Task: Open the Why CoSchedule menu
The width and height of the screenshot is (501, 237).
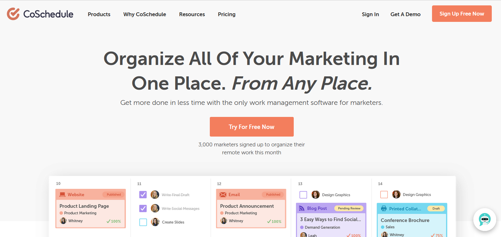Action: 145,14
